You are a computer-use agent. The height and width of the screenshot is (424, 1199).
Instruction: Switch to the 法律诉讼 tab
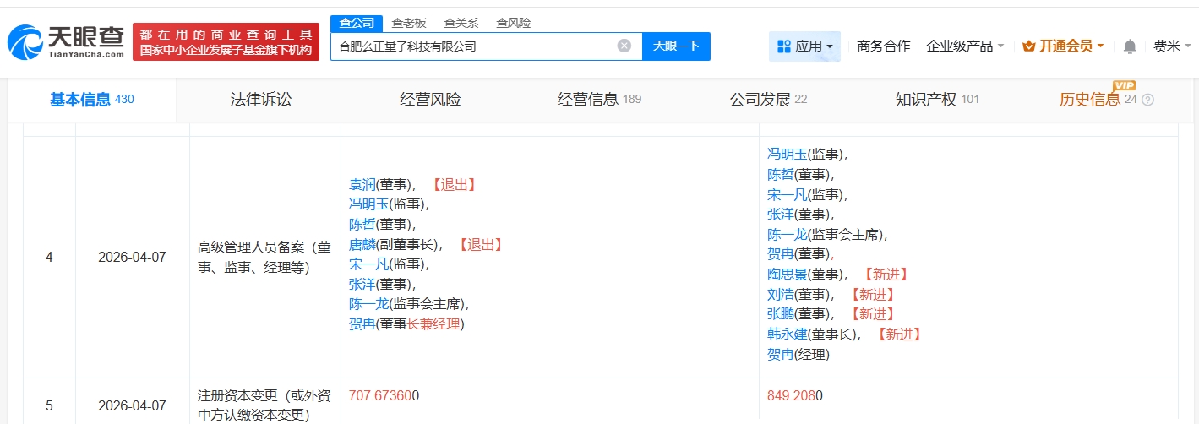(260, 100)
